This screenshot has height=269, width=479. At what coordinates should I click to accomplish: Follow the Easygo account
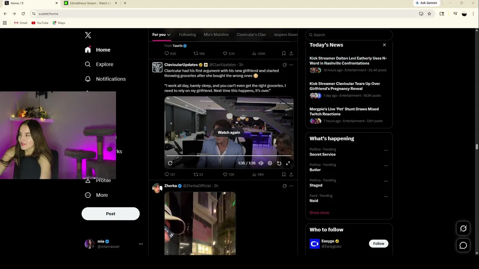(x=378, y=244)
